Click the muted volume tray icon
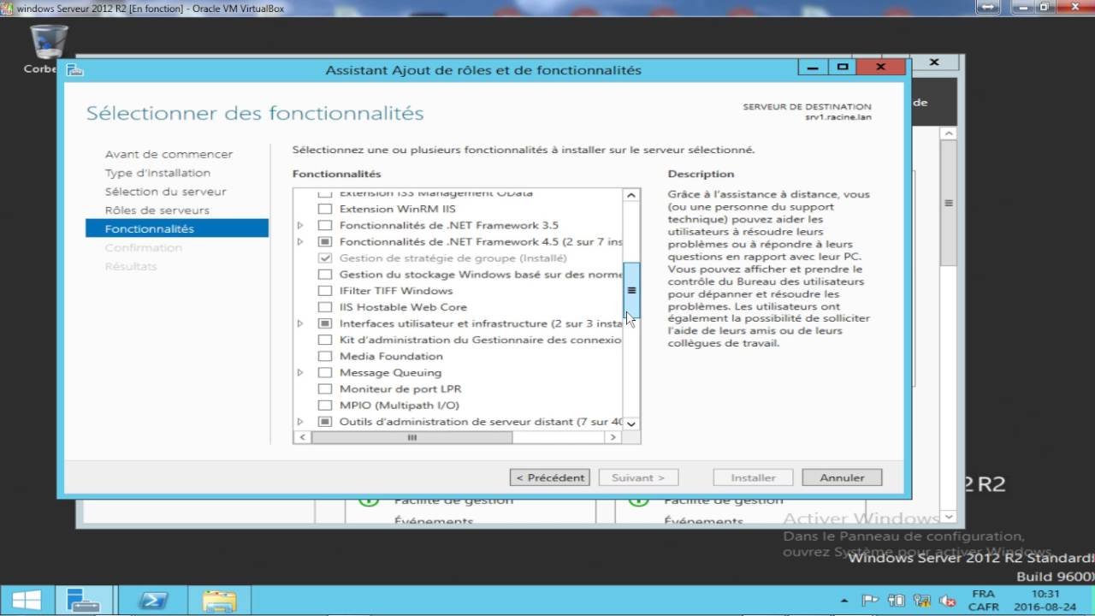This screenshot has height=616, width=1095. pos(947,601)
